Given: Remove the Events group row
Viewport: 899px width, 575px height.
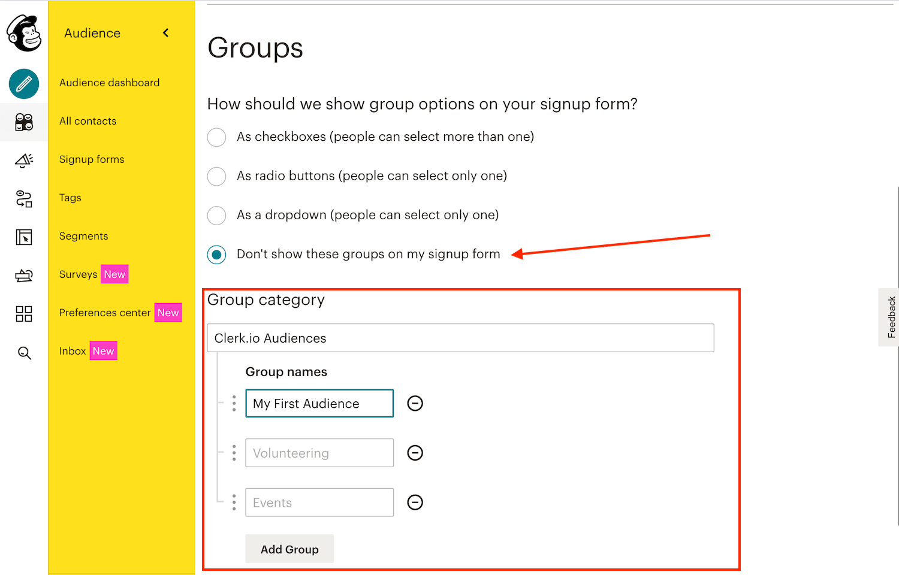Looking at the screenshot, I should [415, 503].
